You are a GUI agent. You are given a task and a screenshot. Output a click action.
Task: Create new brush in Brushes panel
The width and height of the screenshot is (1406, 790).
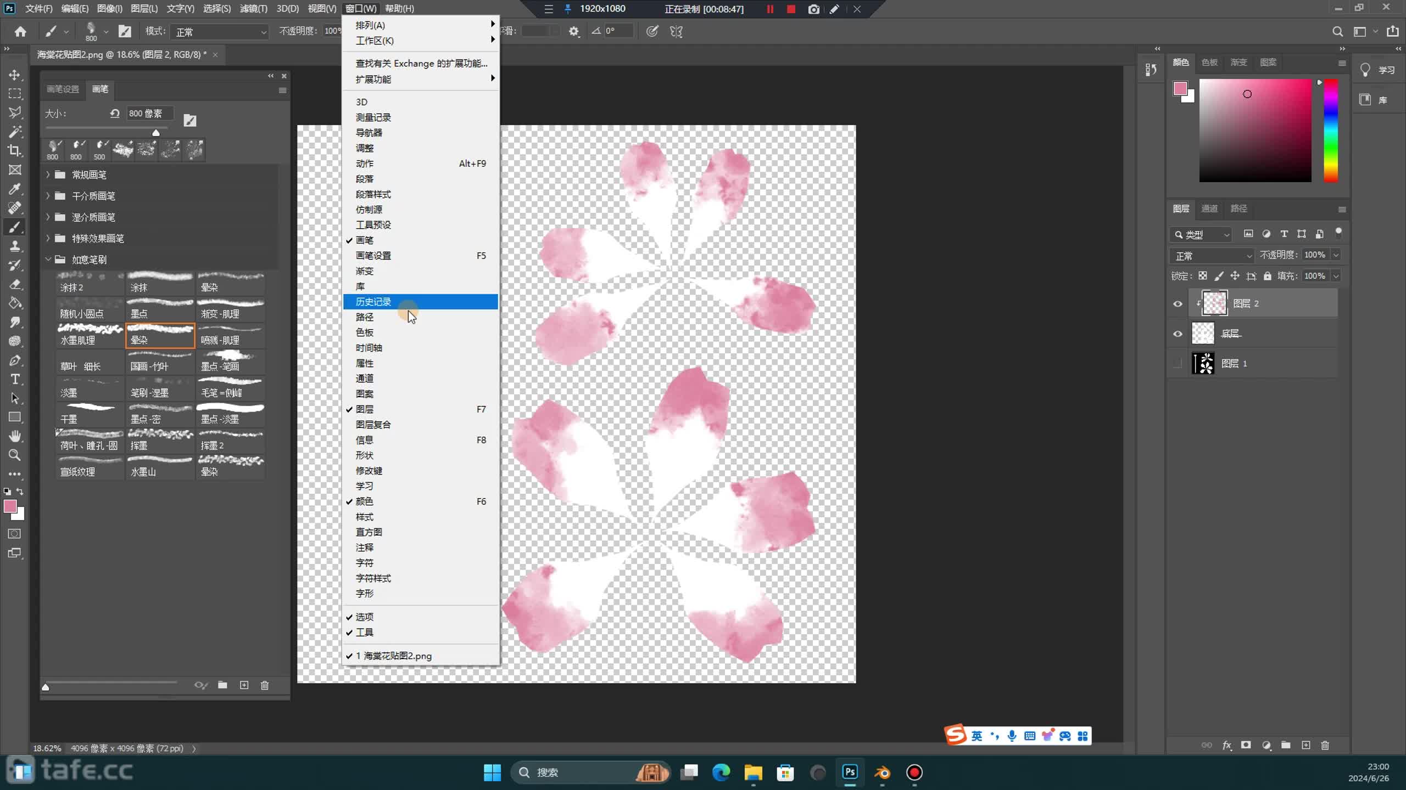[244, 685]
